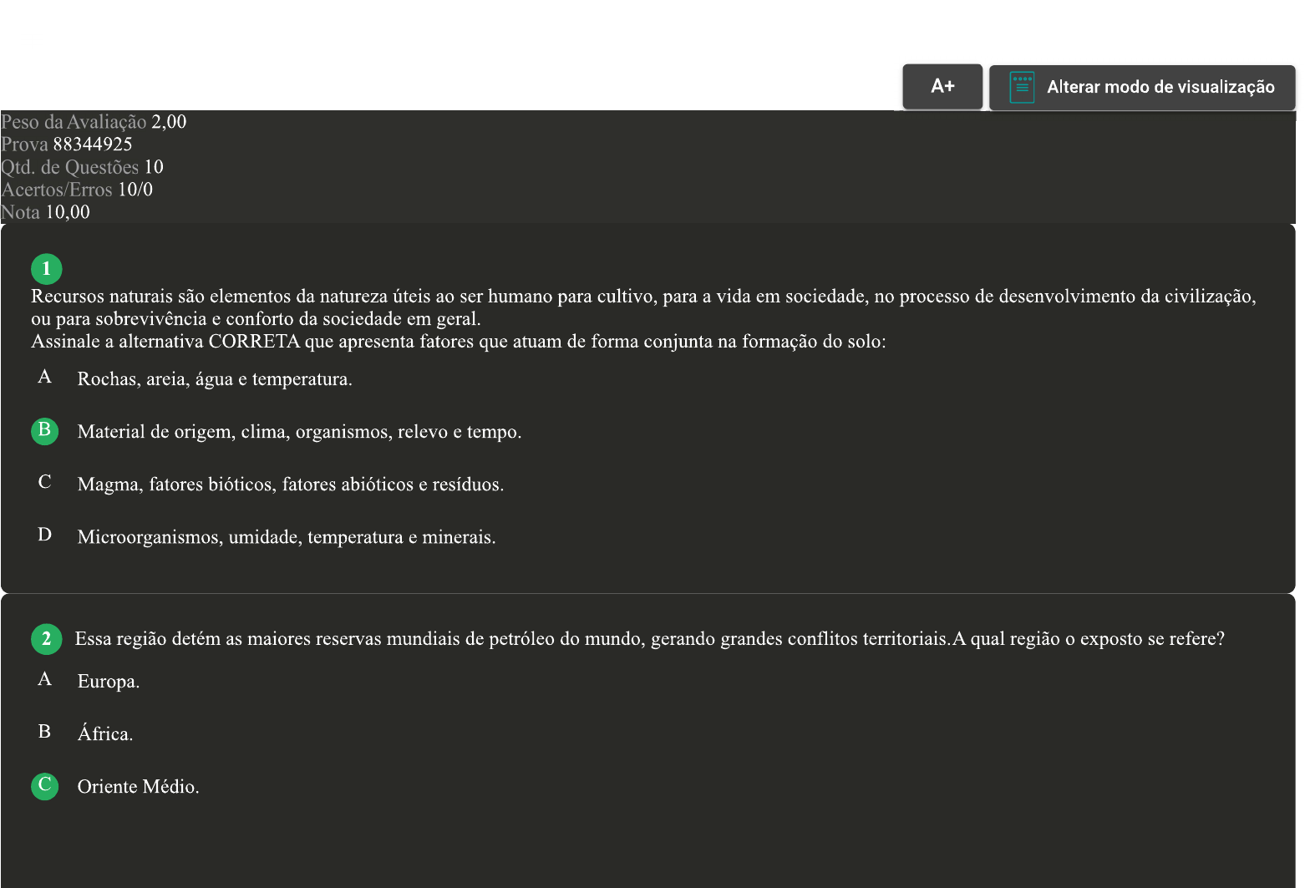Image resolution: width=1305 pixels, height=888 pixels.
Task: Click the 'Europa.' answer text
Action: (109, 682)
